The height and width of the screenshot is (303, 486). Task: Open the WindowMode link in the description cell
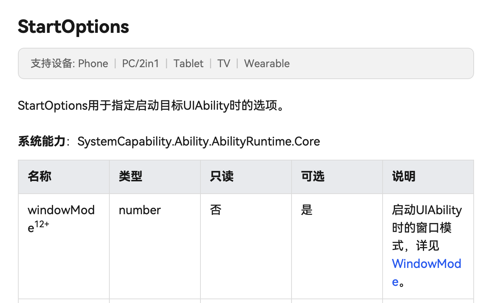tap(426, 264)
